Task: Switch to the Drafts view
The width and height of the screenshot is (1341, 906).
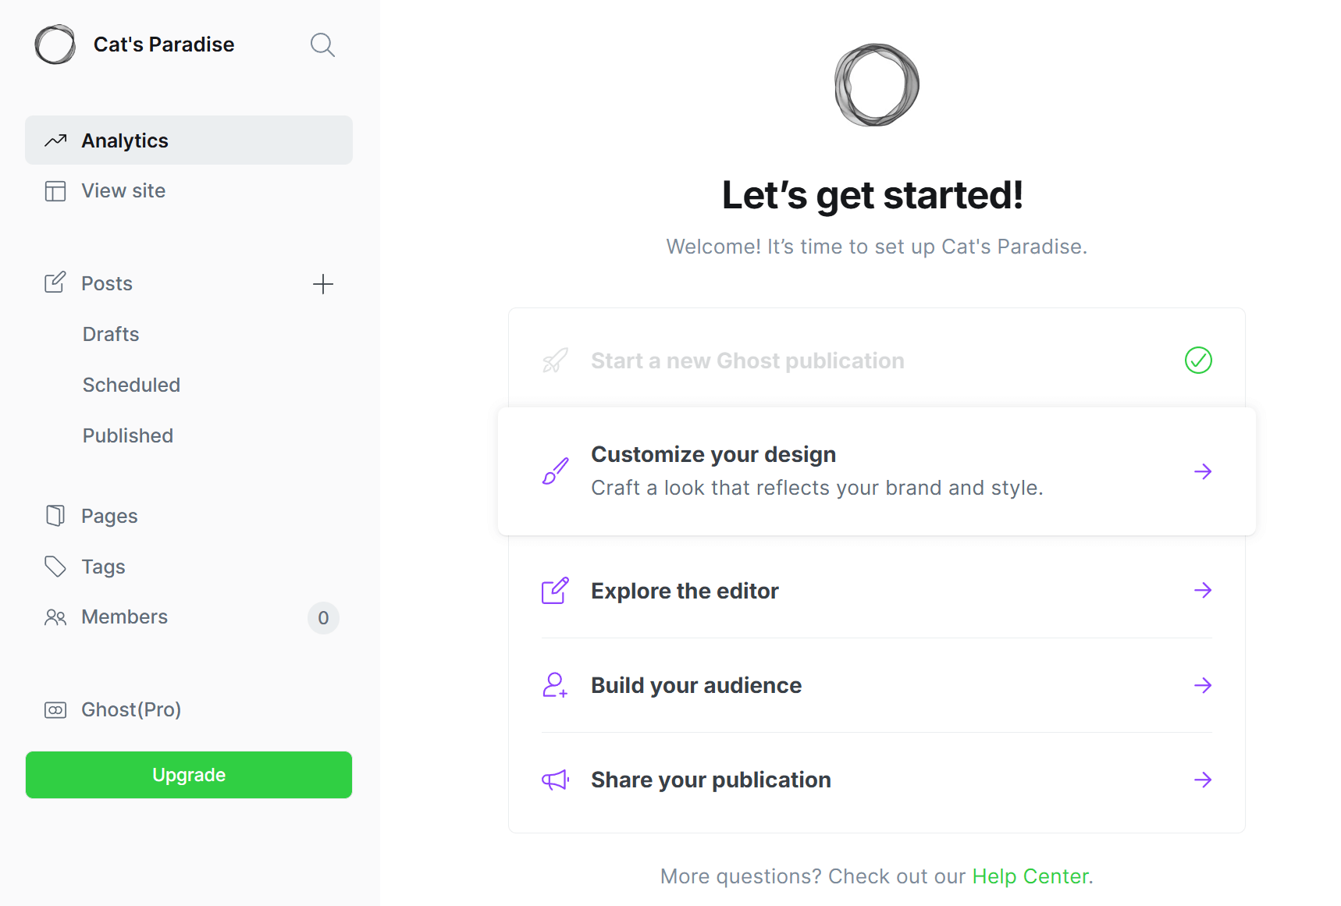Action: 110,333
